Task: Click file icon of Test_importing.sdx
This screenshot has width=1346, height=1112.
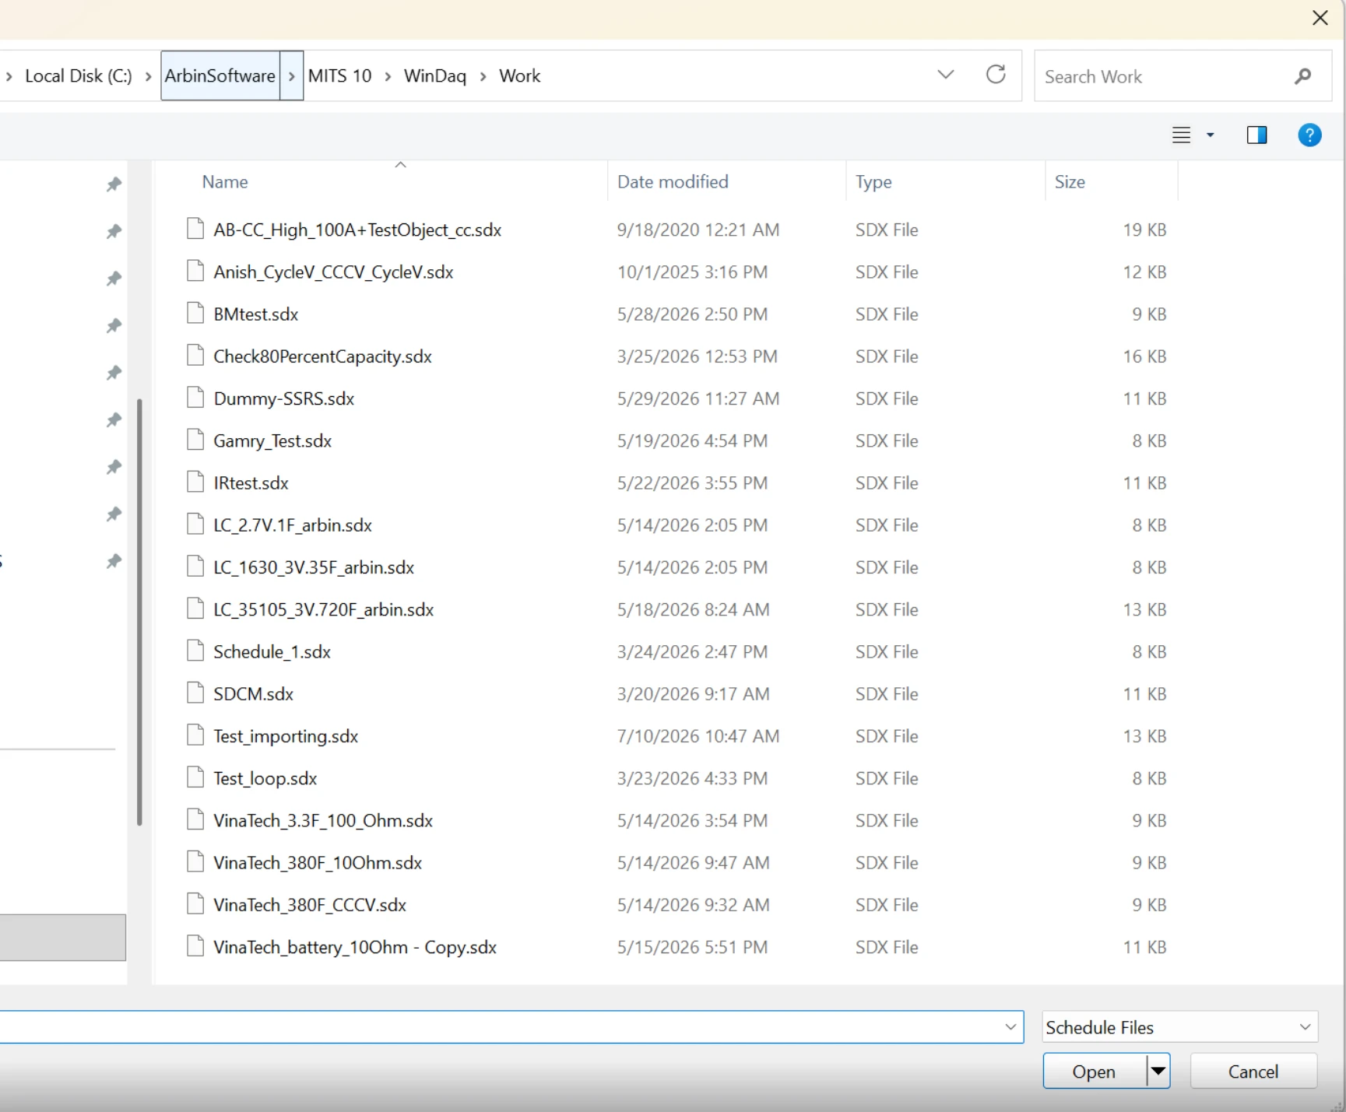Action: click(195, 735)
